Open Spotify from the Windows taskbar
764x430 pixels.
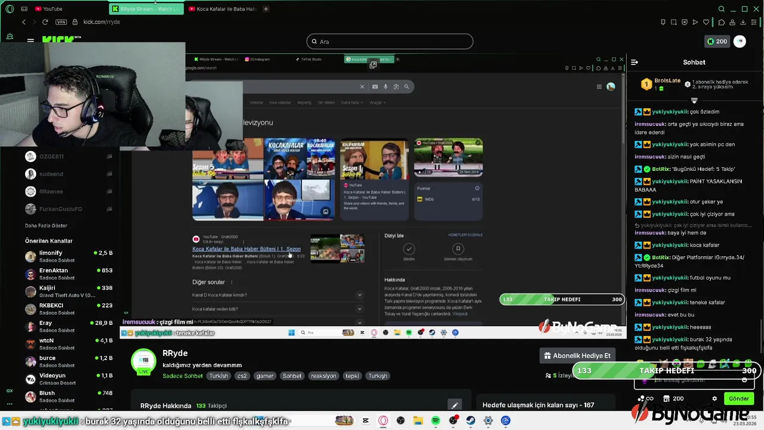[436, 420]
